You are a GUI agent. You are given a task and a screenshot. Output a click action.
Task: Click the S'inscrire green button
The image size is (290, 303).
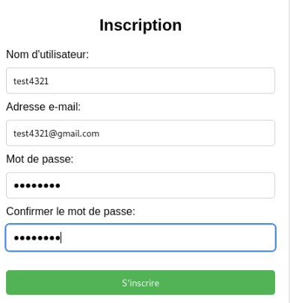point(141,283)
